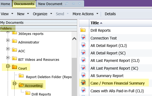Select Court in folder tree
152x96 pixels.
point(23,68)
